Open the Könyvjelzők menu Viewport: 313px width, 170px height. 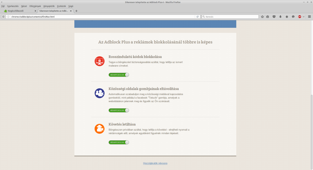click(49, 6)
